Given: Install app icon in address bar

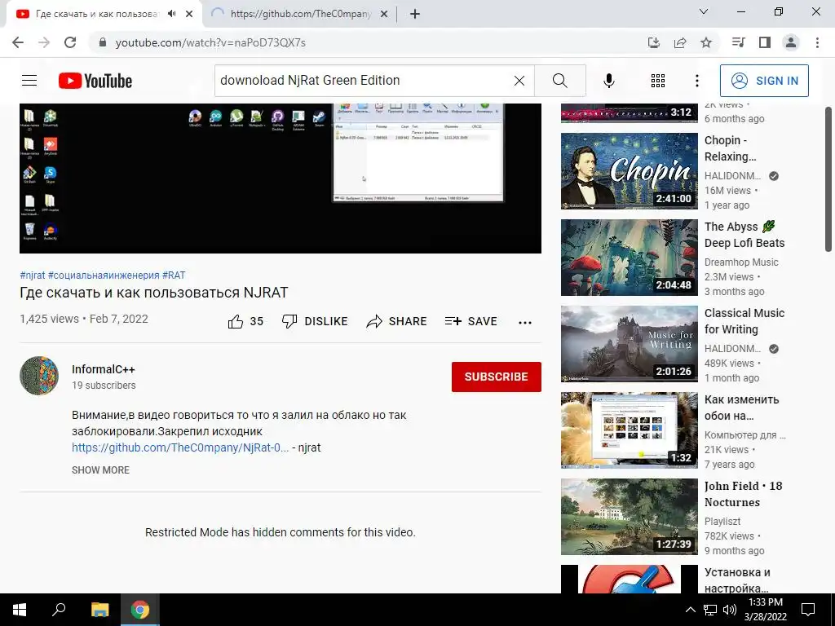Looking at the screenshot, I should [x=654, y=42].
